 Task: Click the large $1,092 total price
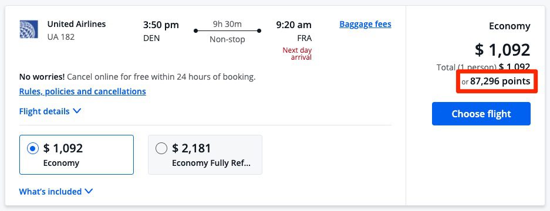click(x=502, y=50)
